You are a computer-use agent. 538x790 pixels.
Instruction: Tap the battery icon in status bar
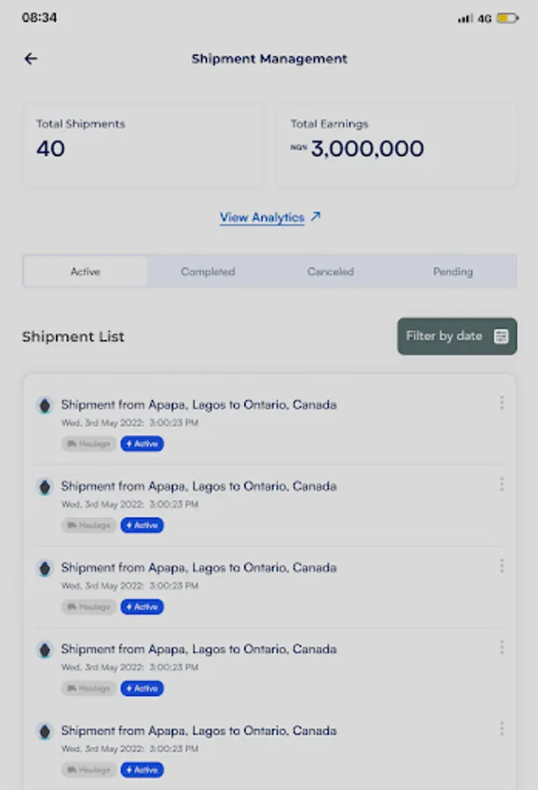click(507, 18)
